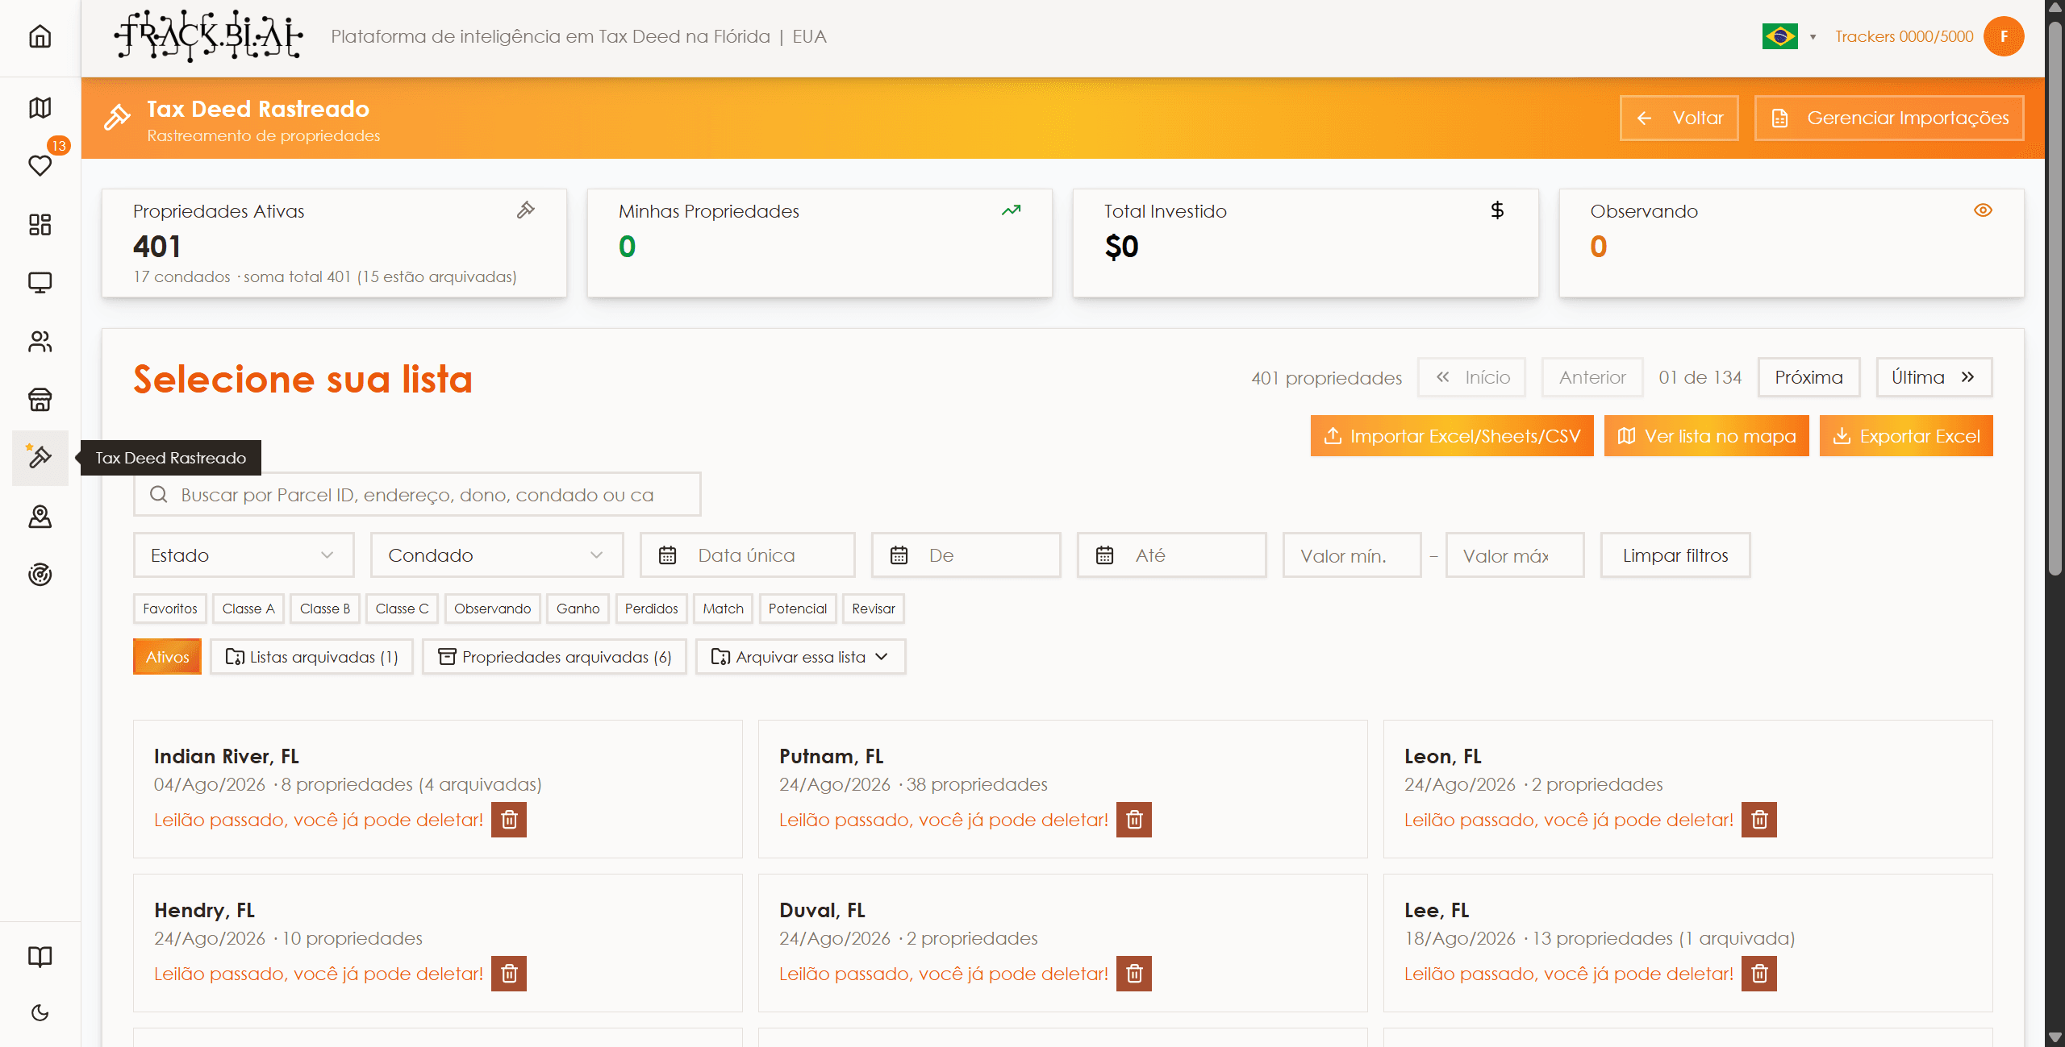Viewport: 2065px width, 1047px height.
Task: Open the Condado dropdown
Action: tap(496, 555)
